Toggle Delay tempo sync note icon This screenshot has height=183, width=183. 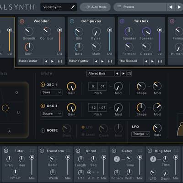coord(117,159)
